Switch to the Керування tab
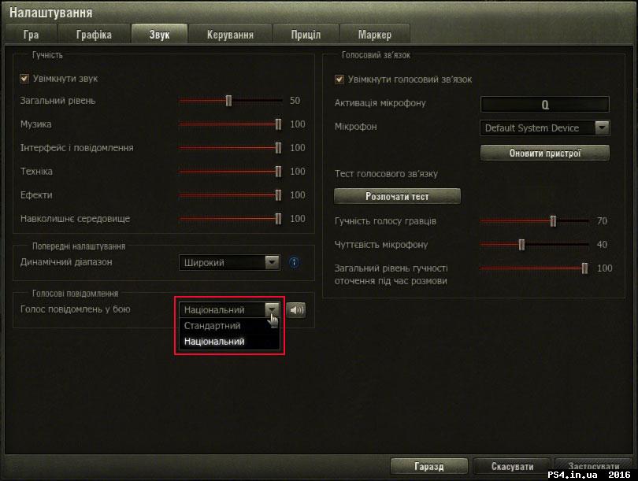The width and height of the screenshot is (638, 481). point(231,34)
